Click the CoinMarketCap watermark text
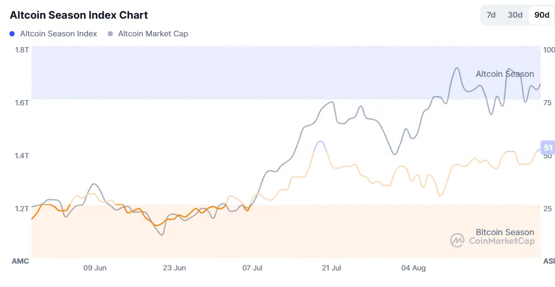 tap(501, 241)
